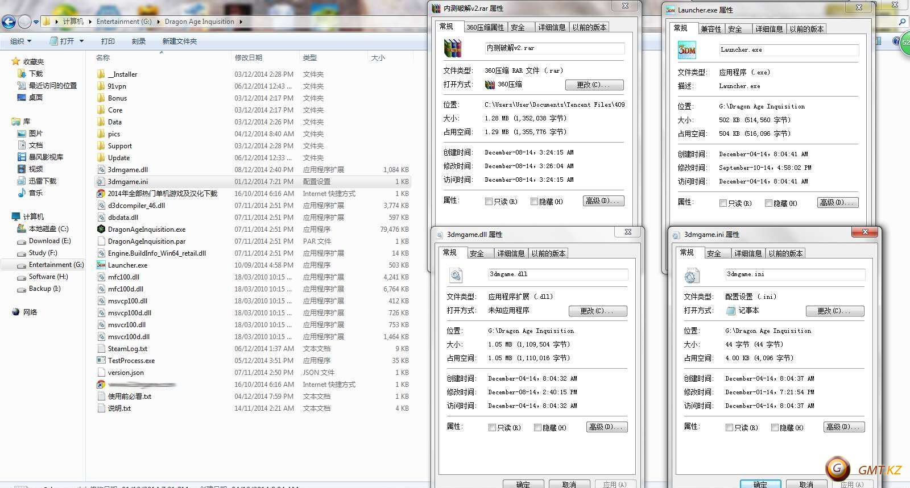Click the 图片 library icon
Image resolution: width=910 pixels, height=488 pixels.
pos(22,134)
